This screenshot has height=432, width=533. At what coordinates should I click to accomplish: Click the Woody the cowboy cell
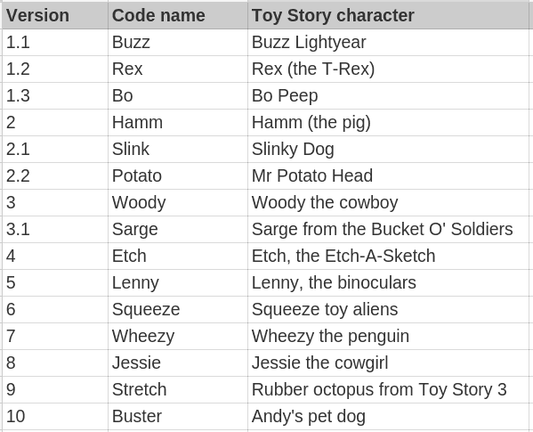[388, 203]
